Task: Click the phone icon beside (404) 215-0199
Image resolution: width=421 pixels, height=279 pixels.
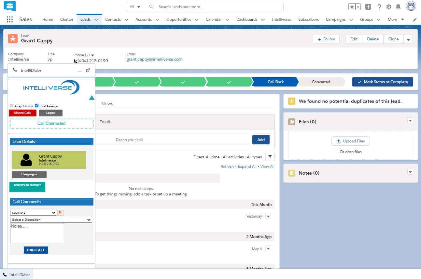Action: (x=76, y=61)
